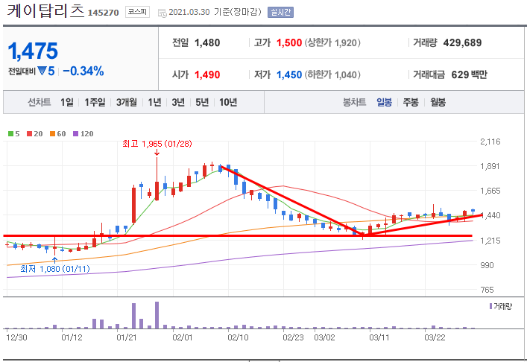
Task: Click the 2,116 price axis label
Action: pos(490,142)
